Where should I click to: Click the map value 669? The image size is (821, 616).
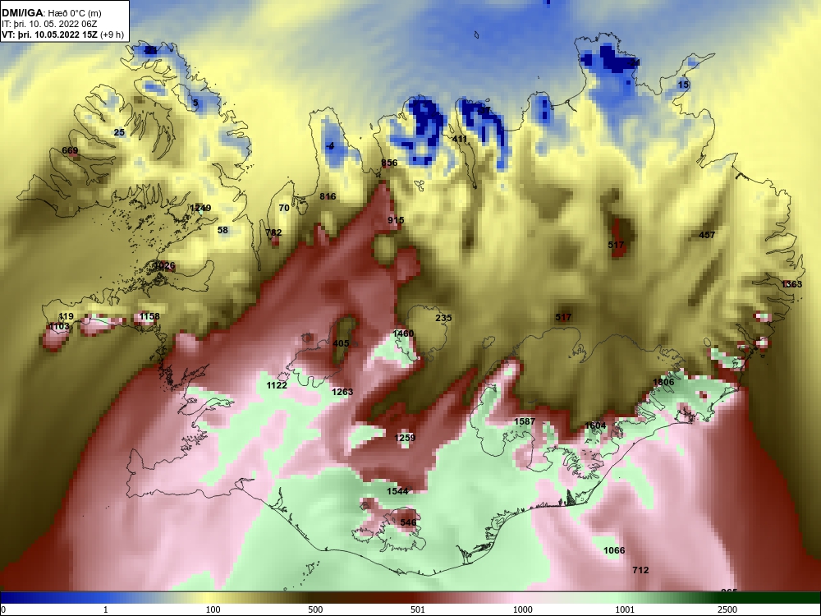[x=70, y=151]
